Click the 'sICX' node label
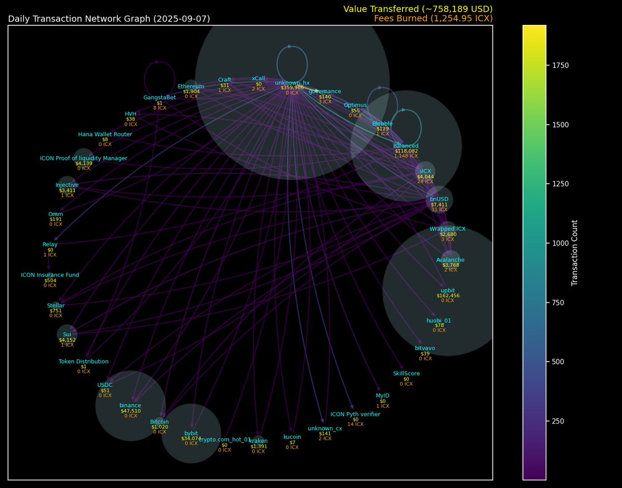Viewport: 622px width, 488px height. [425, 171]
